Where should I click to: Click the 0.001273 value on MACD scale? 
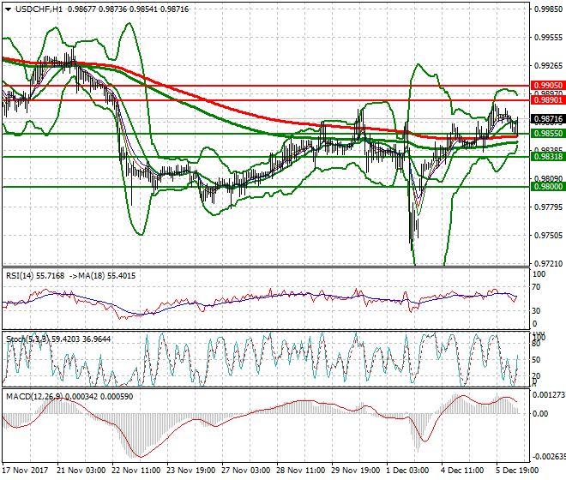click(549, 395)
